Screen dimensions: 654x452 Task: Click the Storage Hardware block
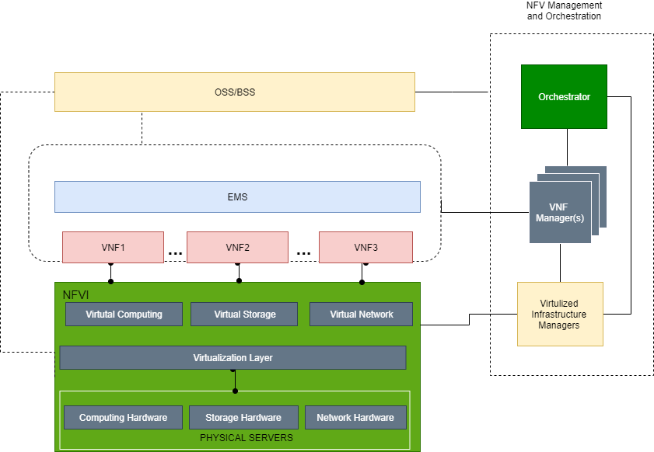point(243,417)
